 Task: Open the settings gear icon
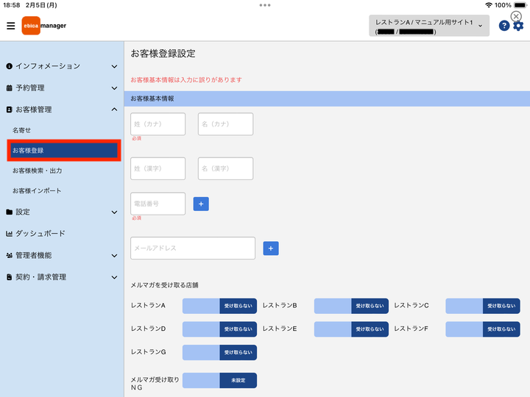click(x=518, y=26)
